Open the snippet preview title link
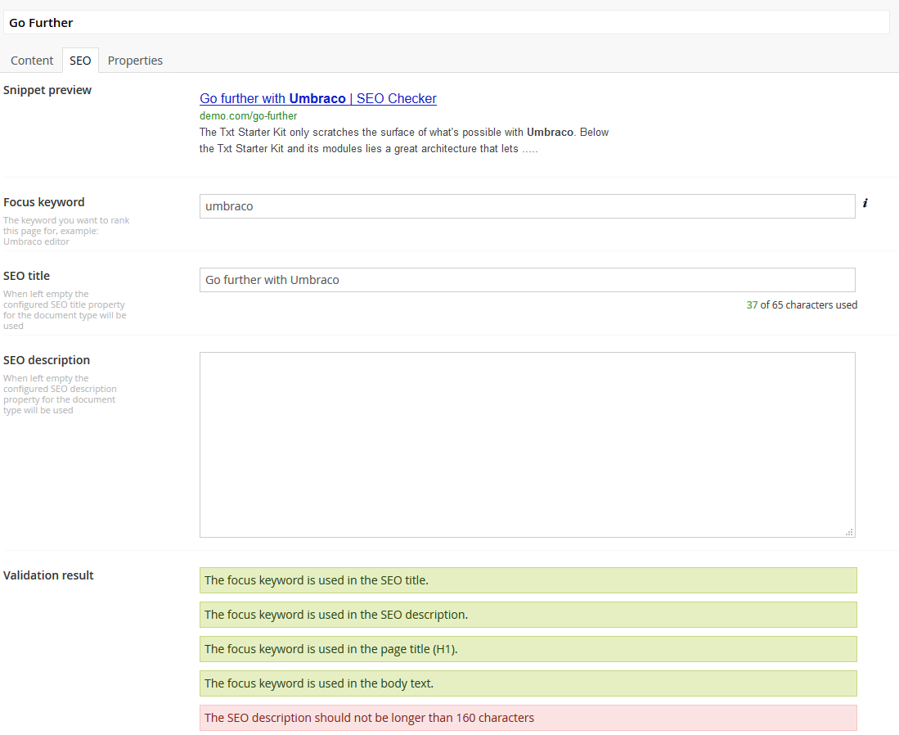 pos(318,98)
